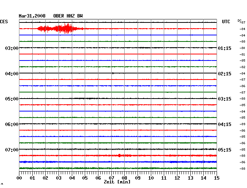Click minute tick label 13 on the axis
This screenshot has height=188, width=247.
pyautogui.click(x=190, y=178)
